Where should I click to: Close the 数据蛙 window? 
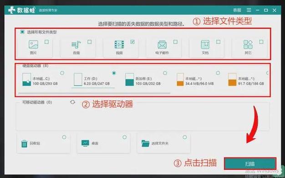tap(275, 10)
